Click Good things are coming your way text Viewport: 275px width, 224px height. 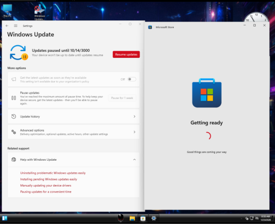pyautogui.click(x=207, y=152)
